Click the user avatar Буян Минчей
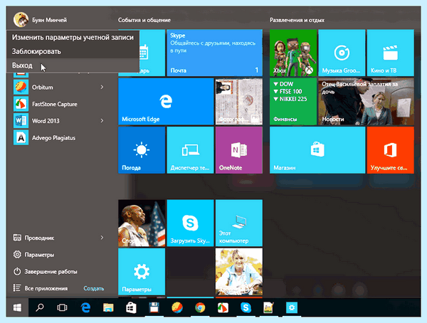This screenshot has width=427, height=323. 21,20
